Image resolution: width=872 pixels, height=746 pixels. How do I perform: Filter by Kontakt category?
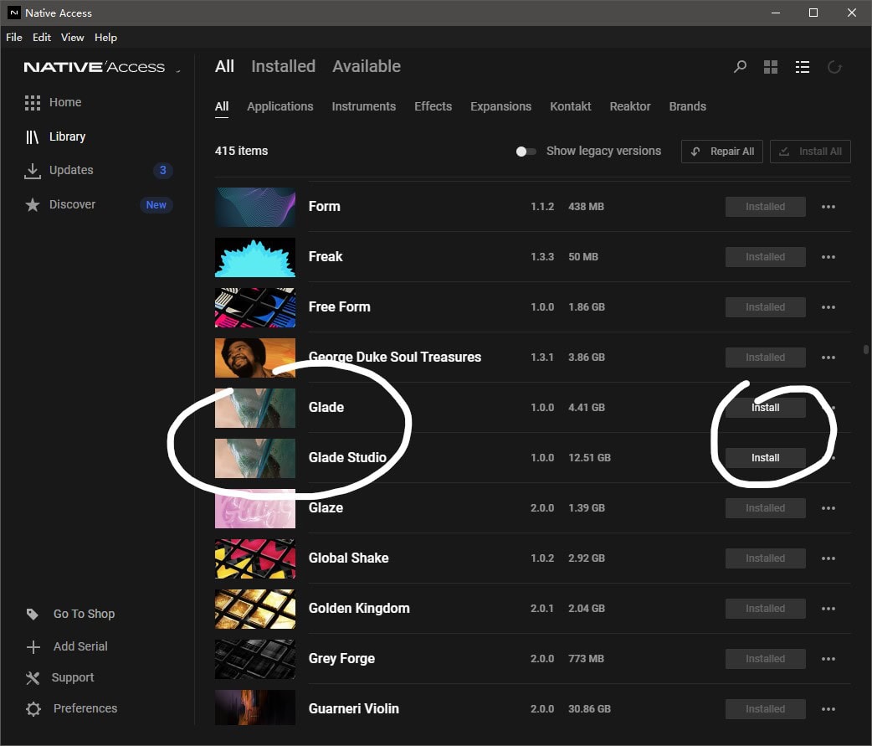point(570,106)
